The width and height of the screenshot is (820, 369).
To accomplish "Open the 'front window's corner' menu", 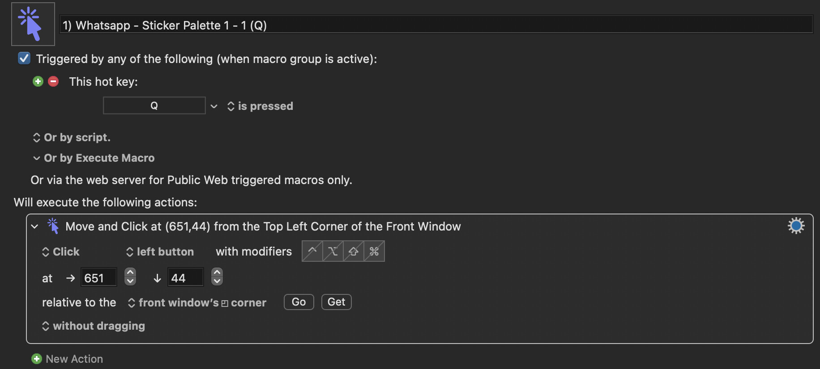I will [x=197, y=303].
